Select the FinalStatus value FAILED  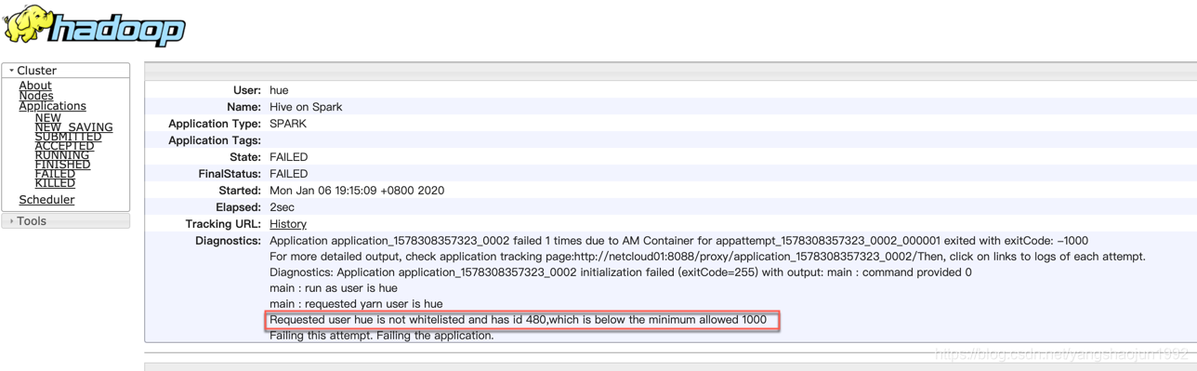point(289,174)
